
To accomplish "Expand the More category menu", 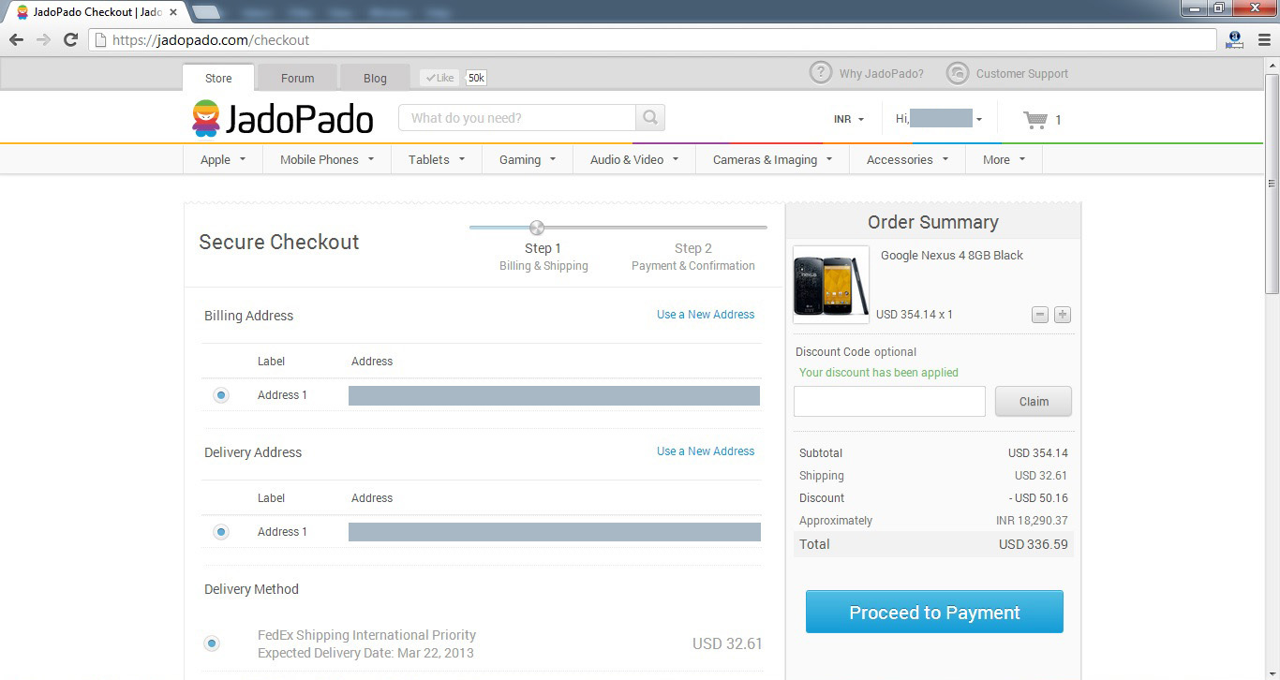I will (1004, 159).
